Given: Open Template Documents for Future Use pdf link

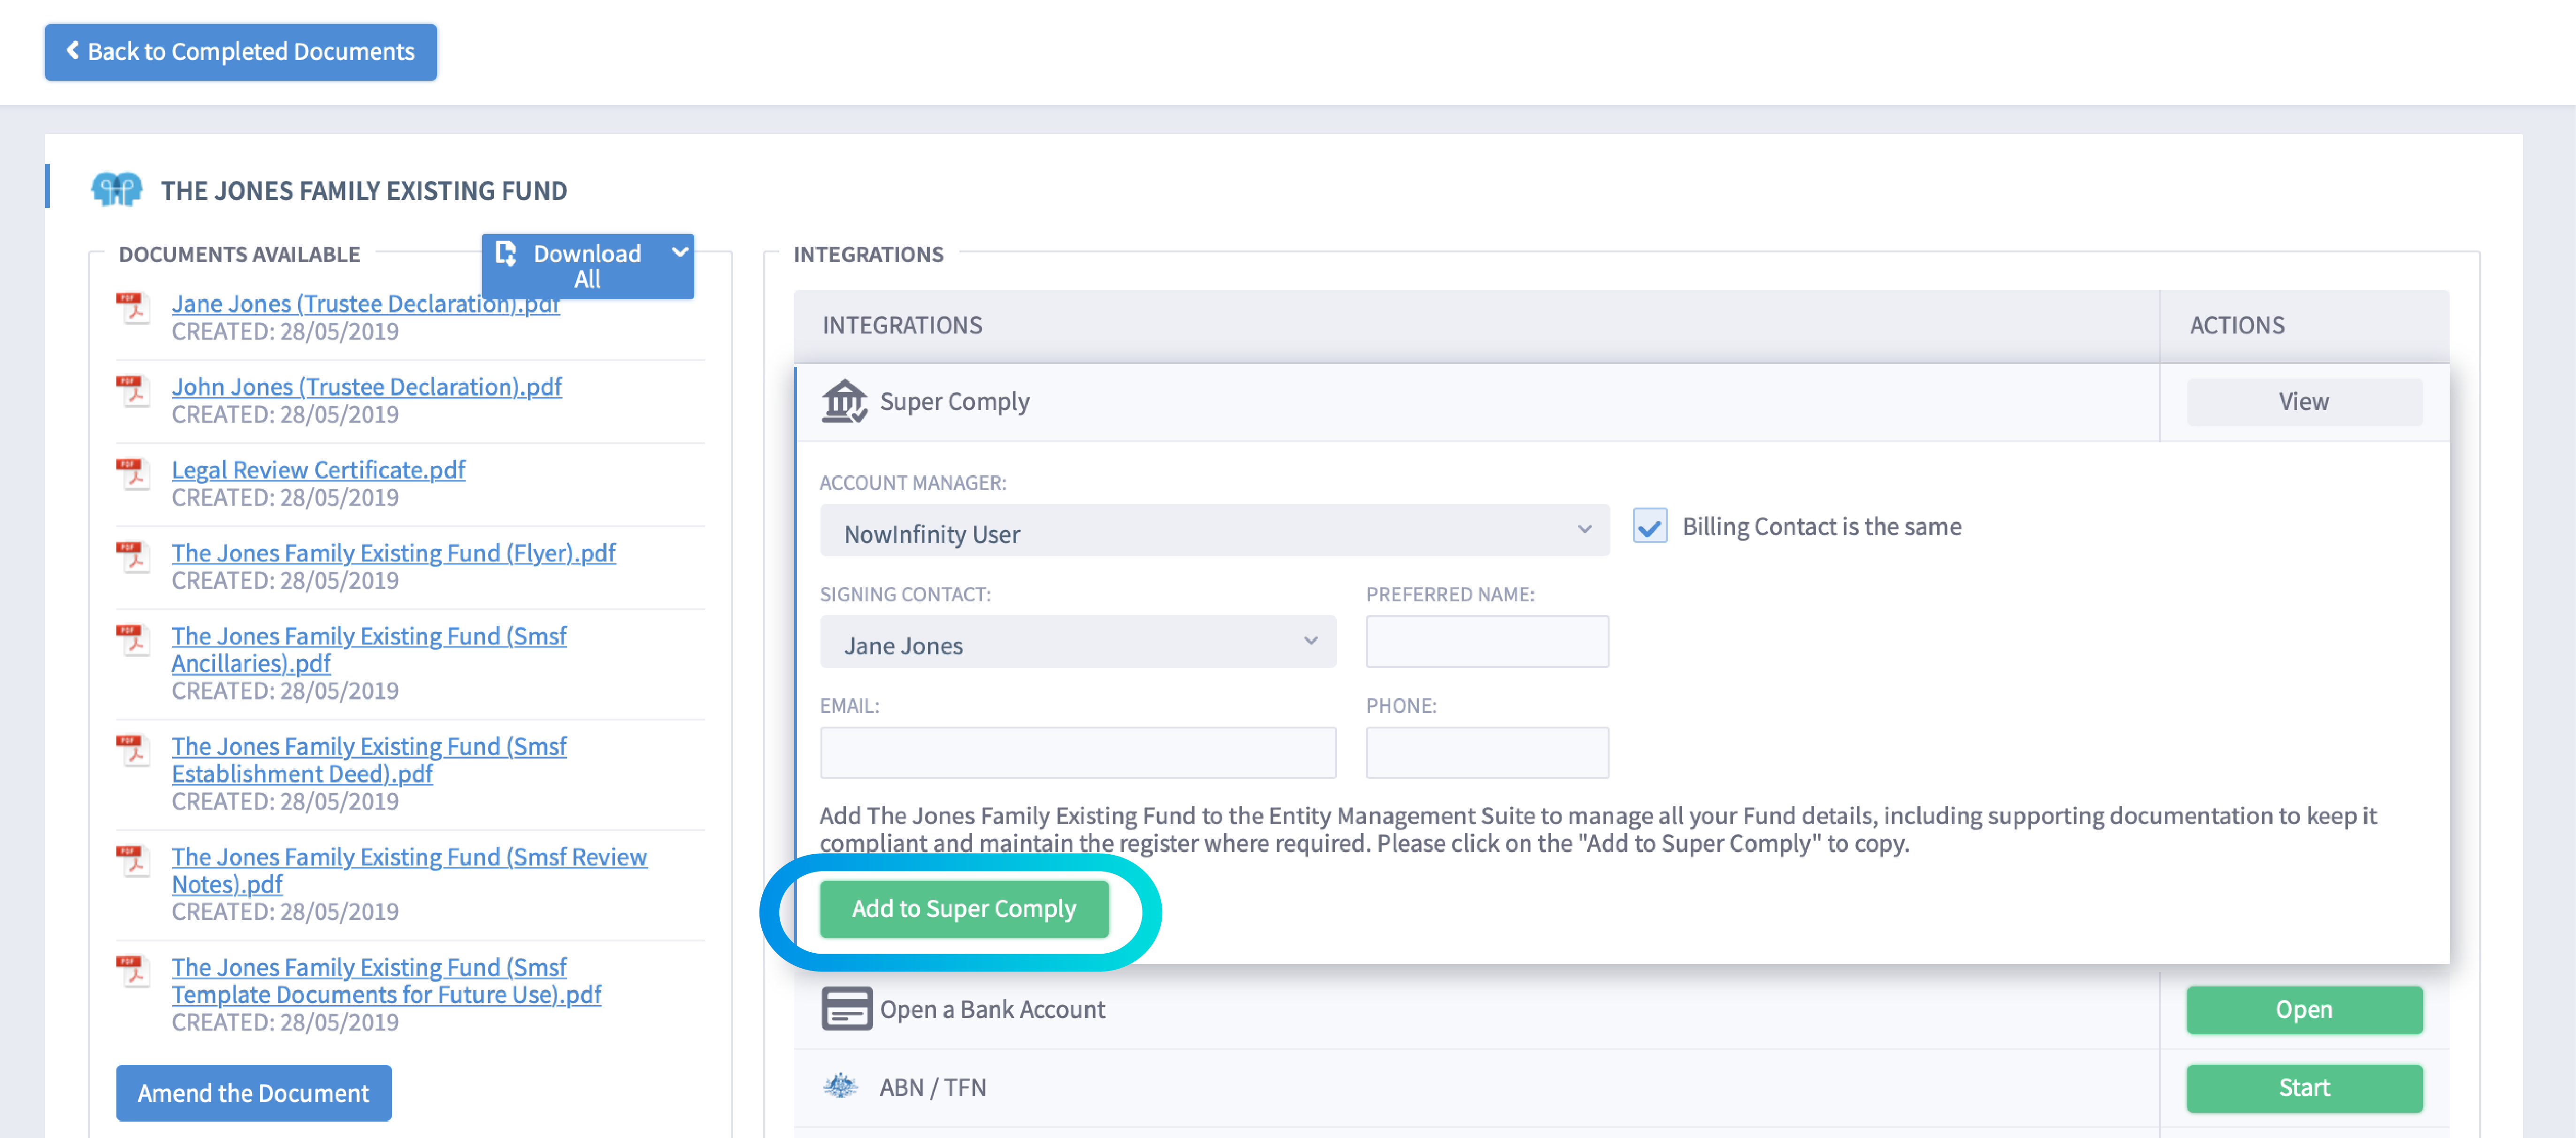Looking at the screenshot, I should click(386, 981).
